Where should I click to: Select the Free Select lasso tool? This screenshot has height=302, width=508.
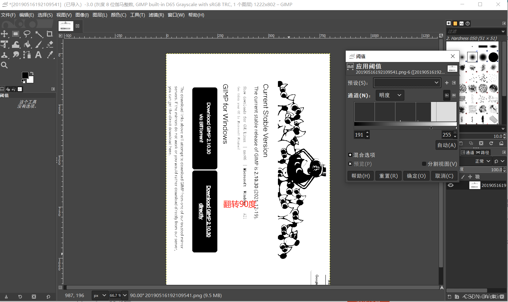click(x=27, y=34)
